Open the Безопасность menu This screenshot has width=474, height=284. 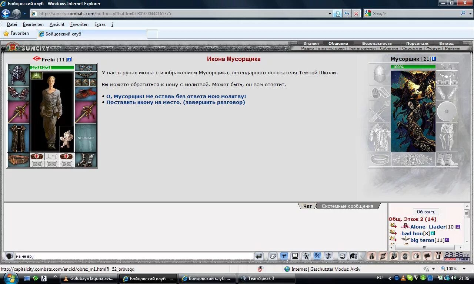(377, 43)
